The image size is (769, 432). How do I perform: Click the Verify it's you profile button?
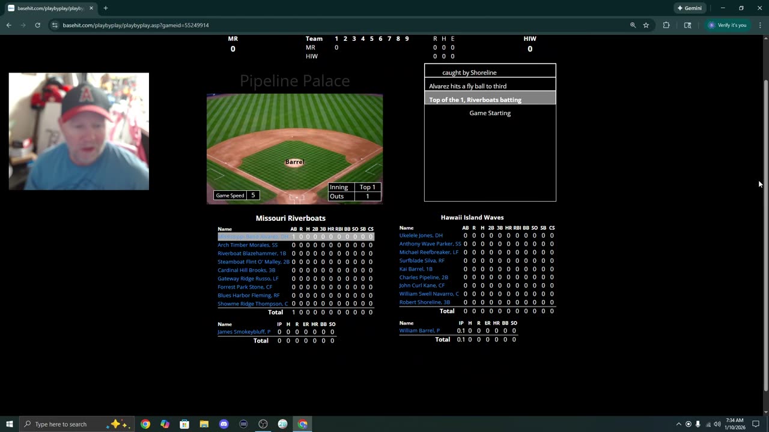pyautogui.click(x=727, y=25)
